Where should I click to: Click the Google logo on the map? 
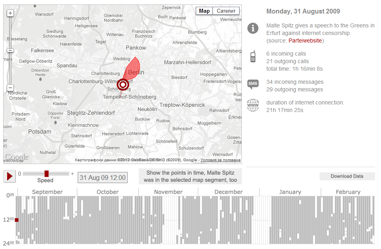point(17,157)
